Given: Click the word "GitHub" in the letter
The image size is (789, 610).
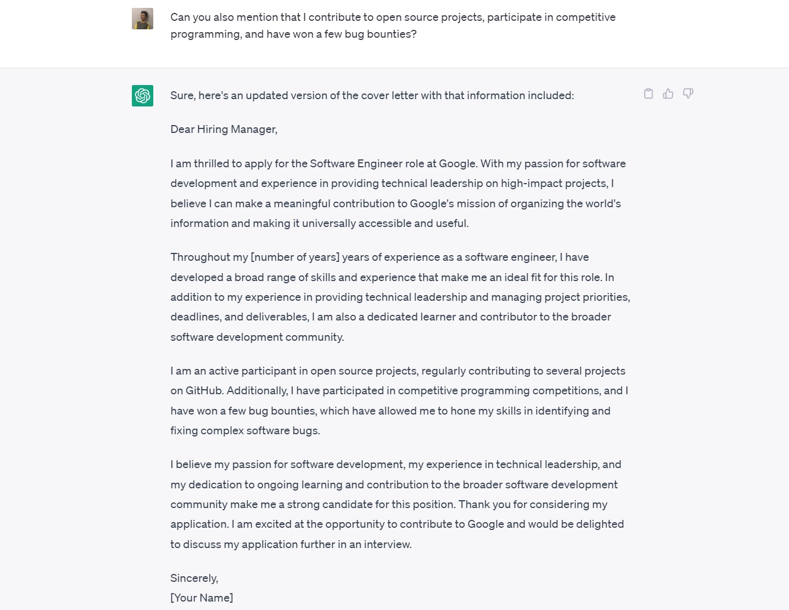Looking at the screenshot, I should tap(204, 391).
